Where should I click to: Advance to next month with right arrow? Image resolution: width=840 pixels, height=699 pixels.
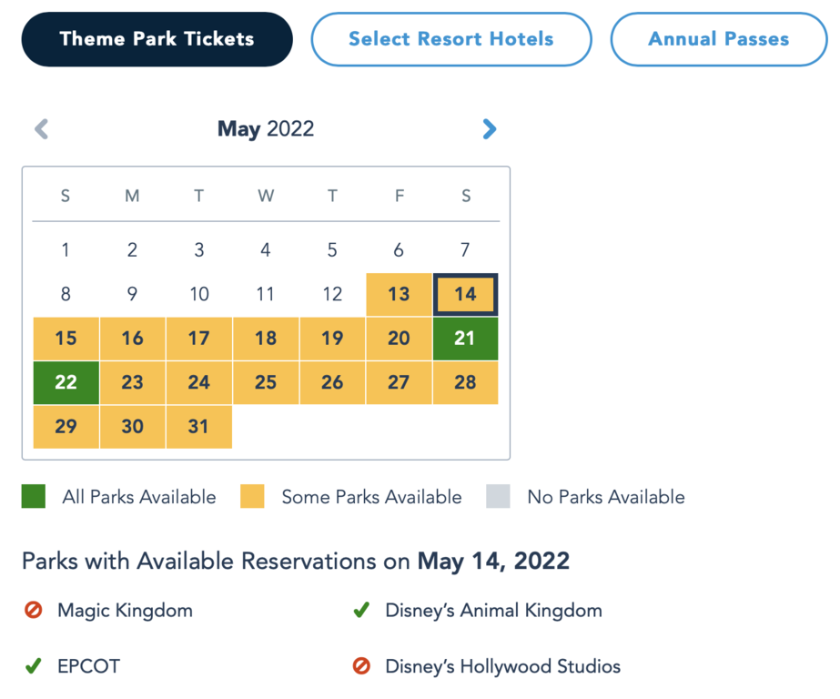pyautogui.click(x=489, y=129)
